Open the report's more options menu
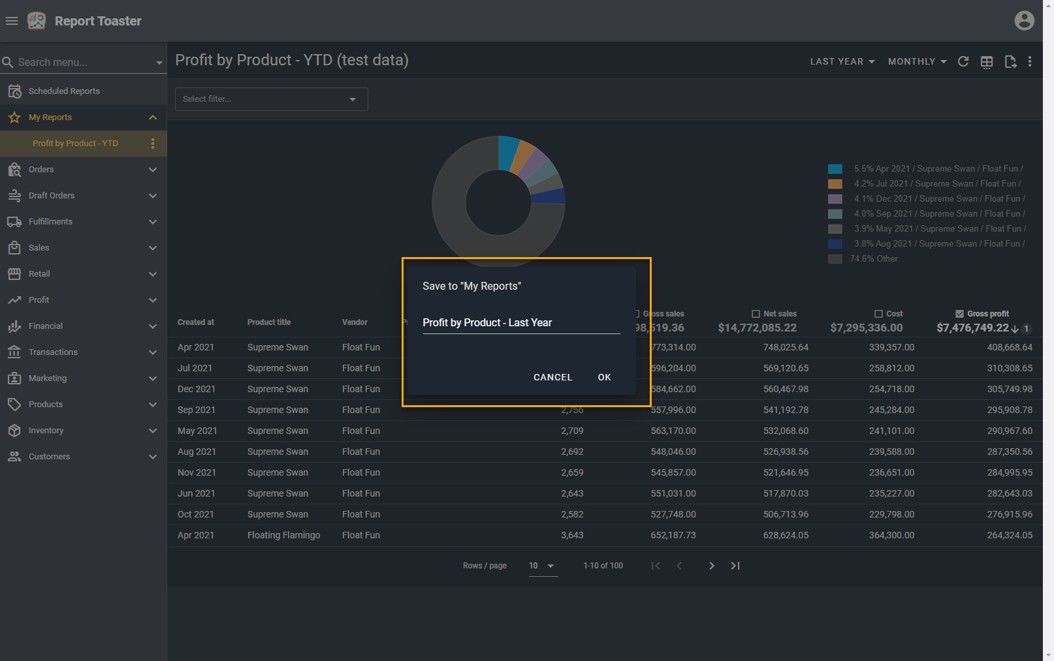The height and width of the screenshot is (661, 1054). pos(1030,61)
